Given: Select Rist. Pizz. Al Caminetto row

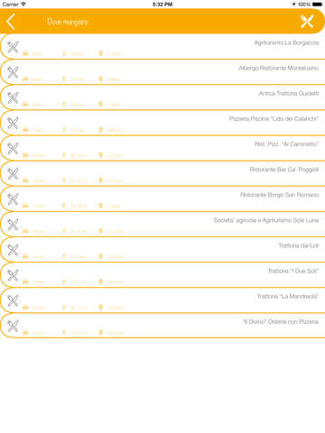Looking at the screenshot, I should (x=162, y=148).
